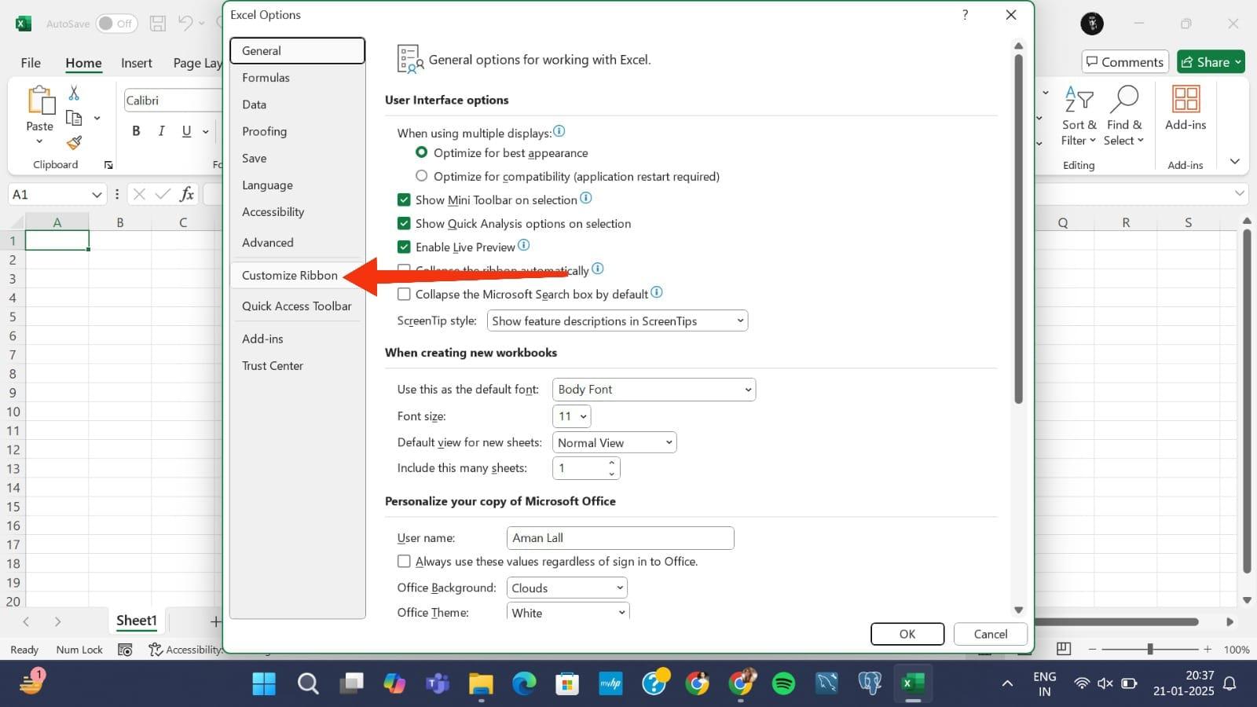Open the Default view for new sheets dropdown
Image resolution: width=1257 pixels, height=707 pixels.
coord(614,442)
